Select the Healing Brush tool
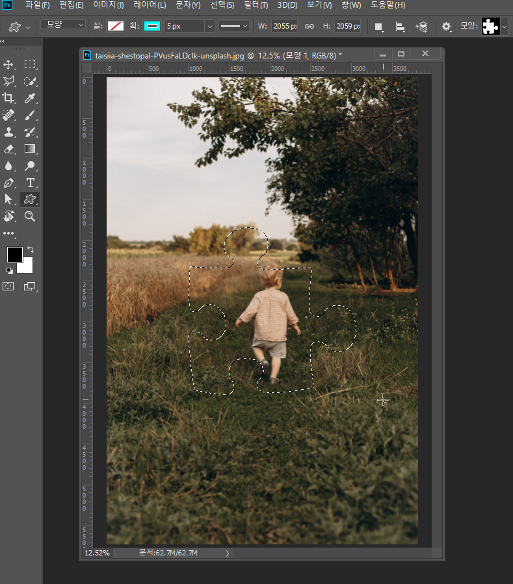513x584 pixels. (x=8, y=115)
